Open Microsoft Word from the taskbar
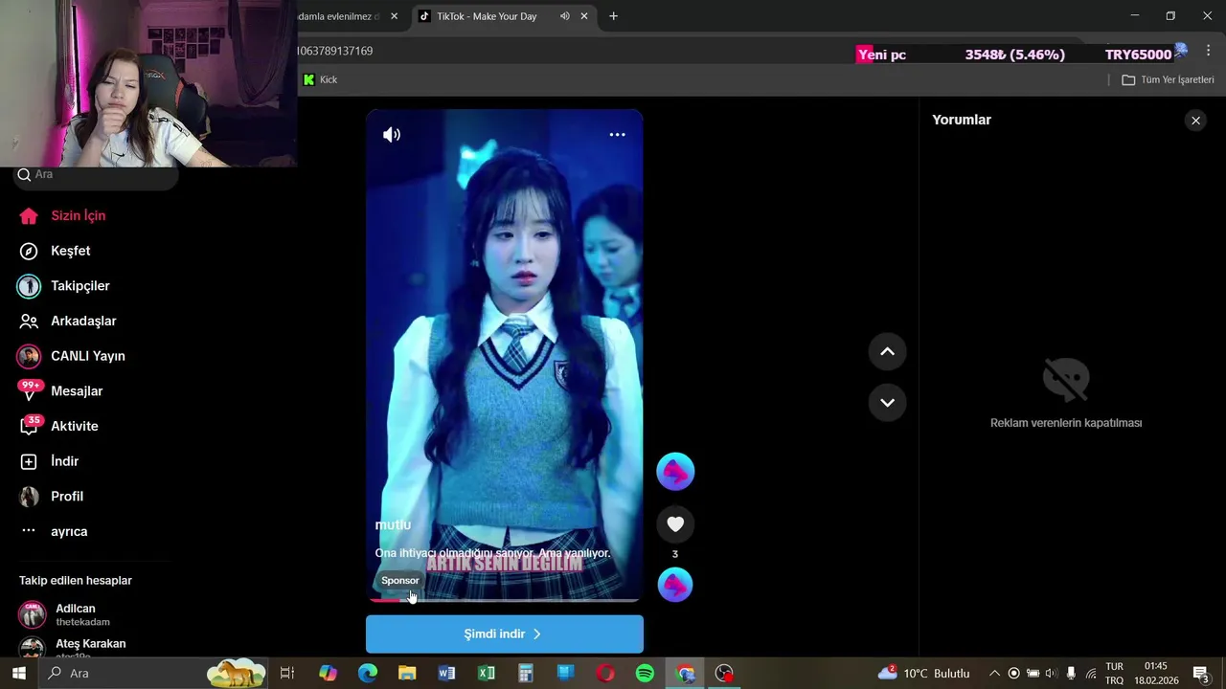Image resolution: width=1226 pixels, height=689 pixels. click(x=446, y=674)
